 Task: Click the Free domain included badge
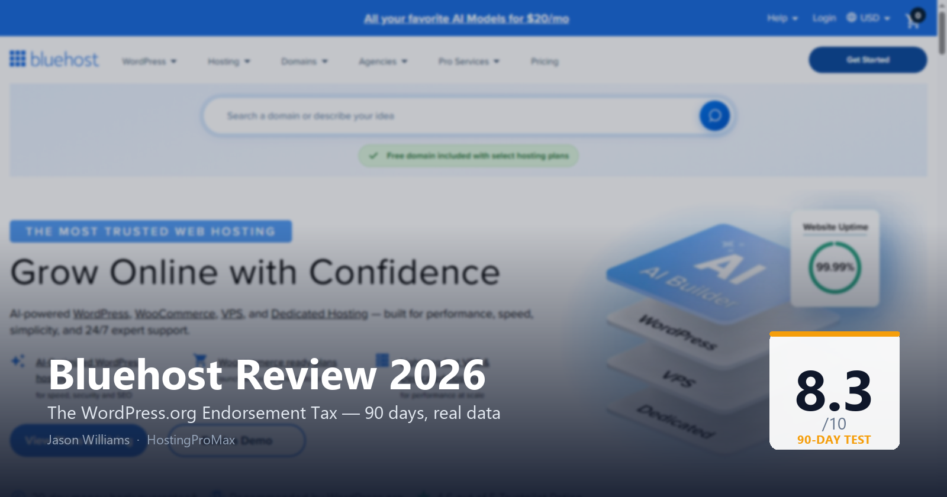(x=468, y=156)
